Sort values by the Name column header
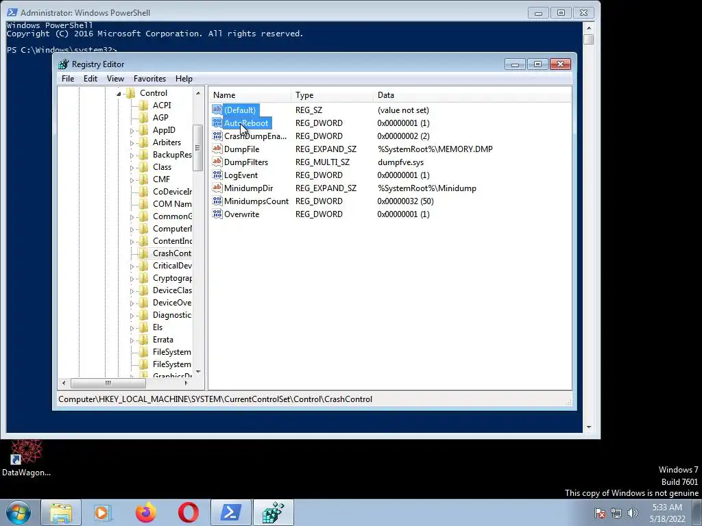The height and width of the screenshot is (526, 702). coord(250,95)
